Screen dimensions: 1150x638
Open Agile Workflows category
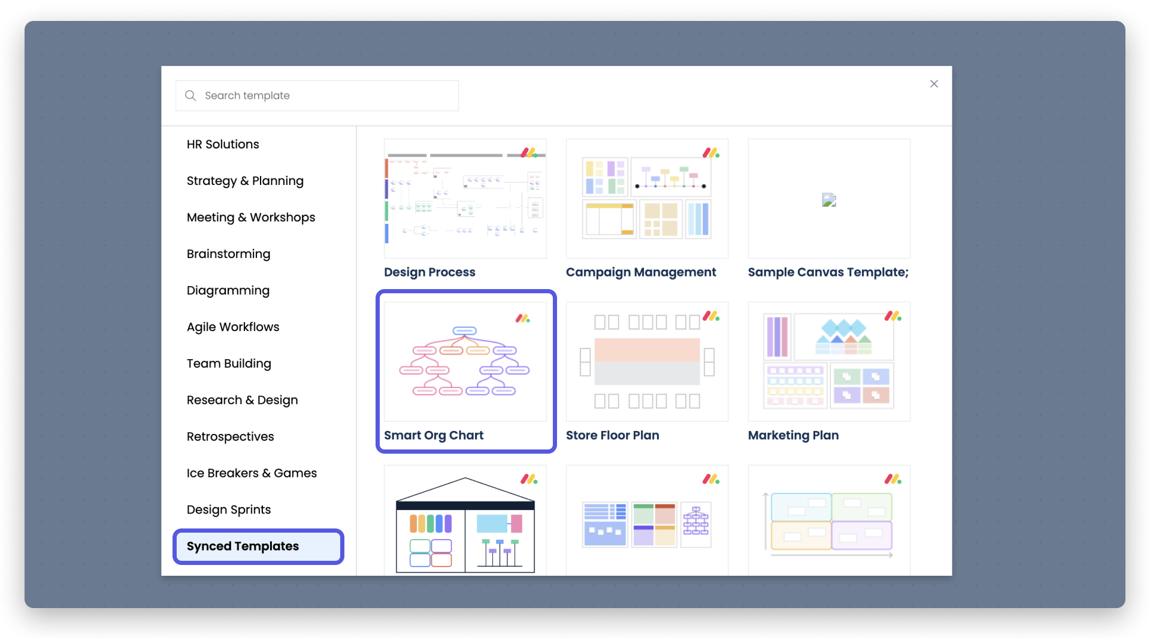[x=233, y=327]
